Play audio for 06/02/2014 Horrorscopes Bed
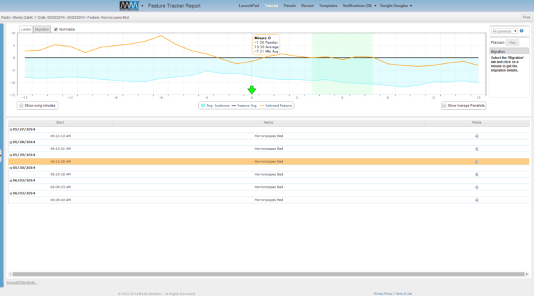This screenshot has height=296, width=534. [477, 187]
